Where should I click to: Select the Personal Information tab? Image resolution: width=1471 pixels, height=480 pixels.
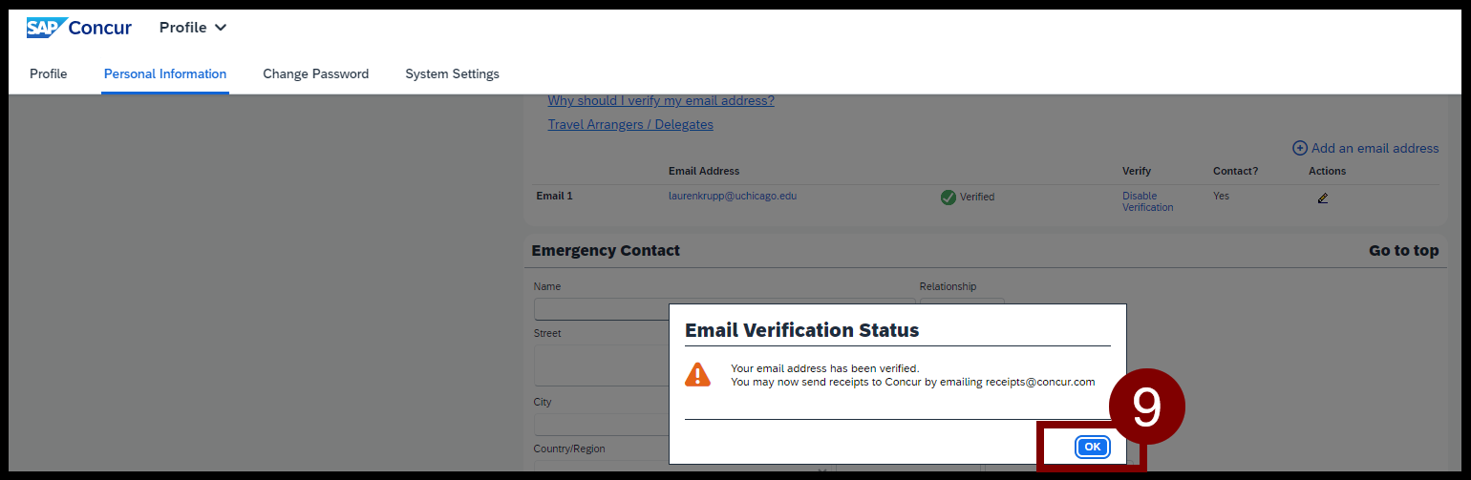(x=165, y=73)
